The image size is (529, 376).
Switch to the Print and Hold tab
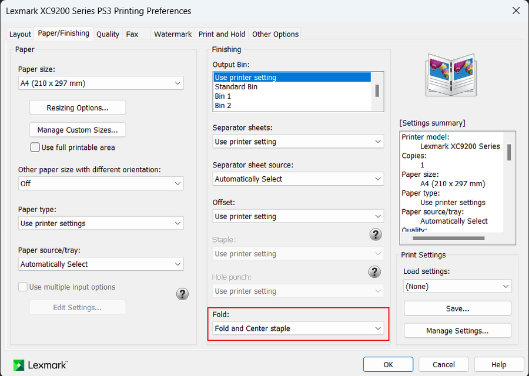[222, 34]
